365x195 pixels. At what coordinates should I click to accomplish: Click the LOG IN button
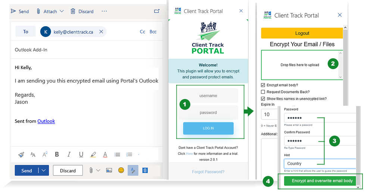pyautogui.click(x=208, y=128)
